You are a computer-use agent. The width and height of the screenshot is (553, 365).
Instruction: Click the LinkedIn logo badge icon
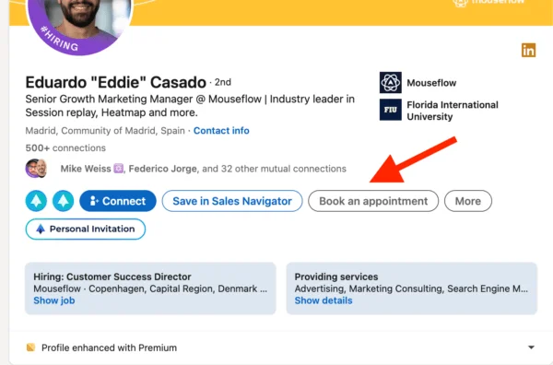click(528, 50)
